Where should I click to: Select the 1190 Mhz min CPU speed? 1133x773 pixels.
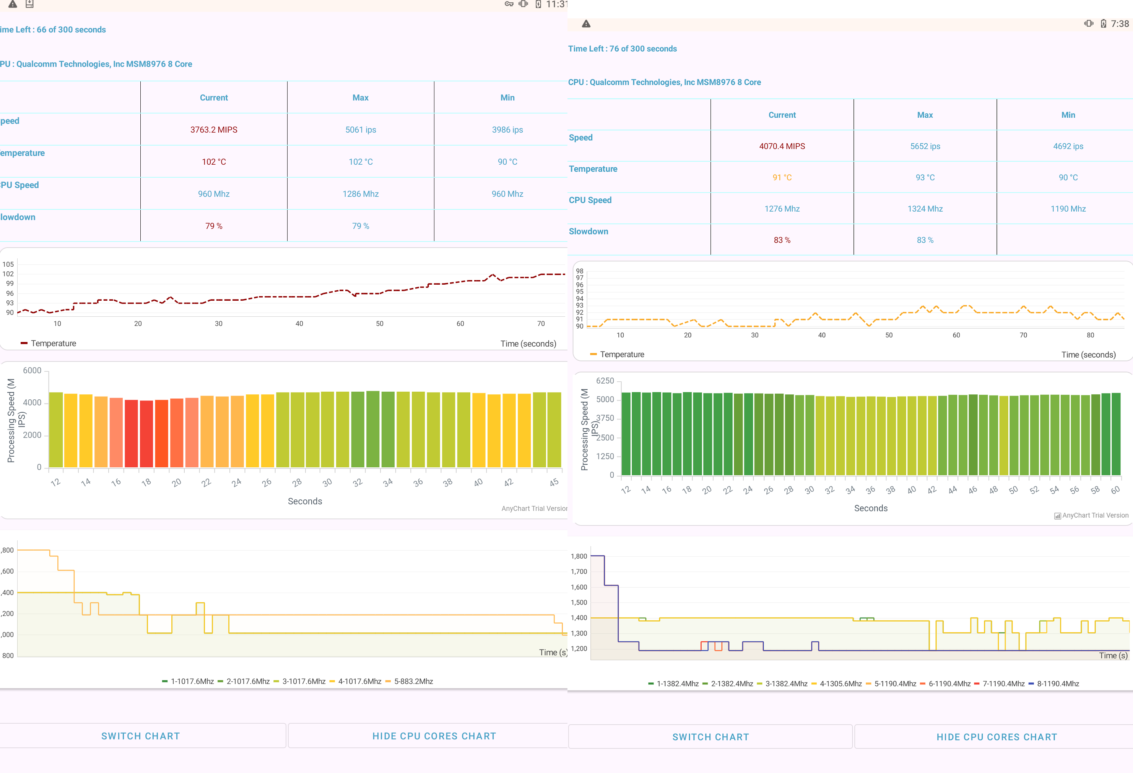coord(1068,209)
